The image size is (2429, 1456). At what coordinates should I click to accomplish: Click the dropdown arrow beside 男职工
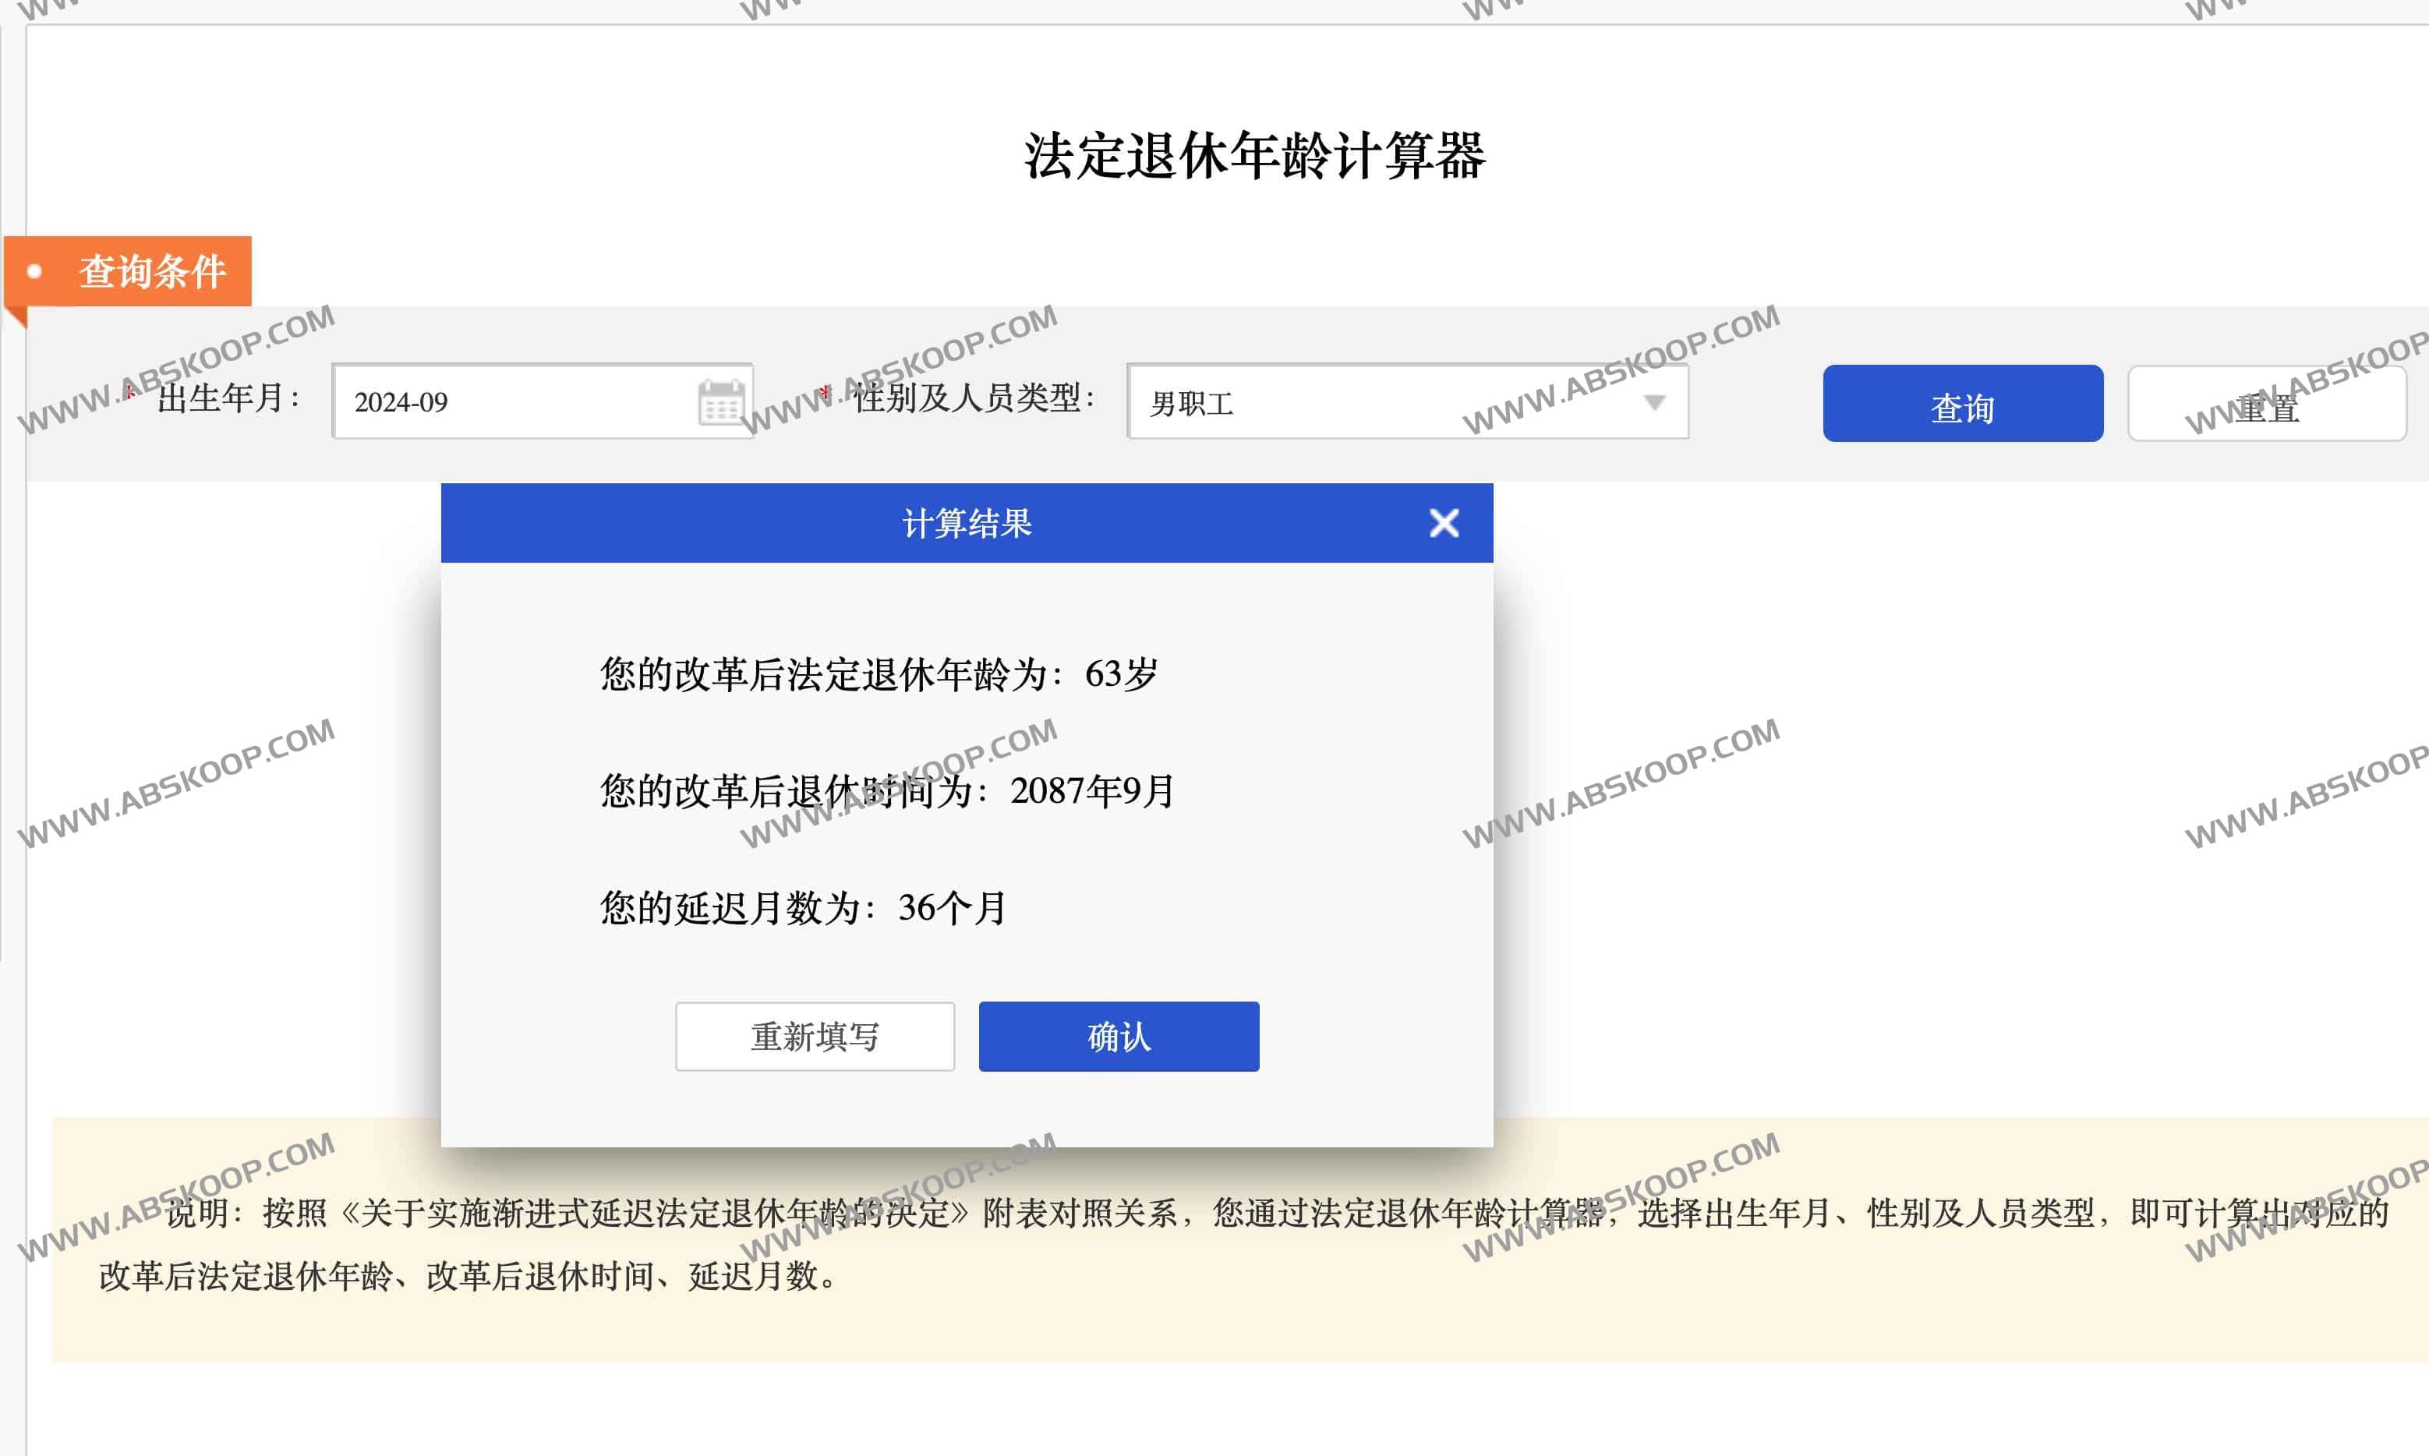[x=1654, y=402]
